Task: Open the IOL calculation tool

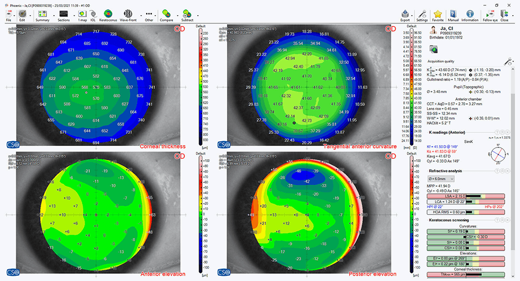Action: pos(93,15)
